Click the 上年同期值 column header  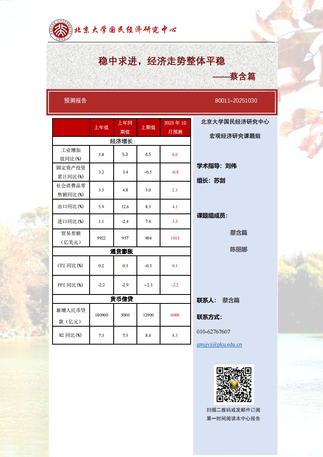click(x=125, y=127)
